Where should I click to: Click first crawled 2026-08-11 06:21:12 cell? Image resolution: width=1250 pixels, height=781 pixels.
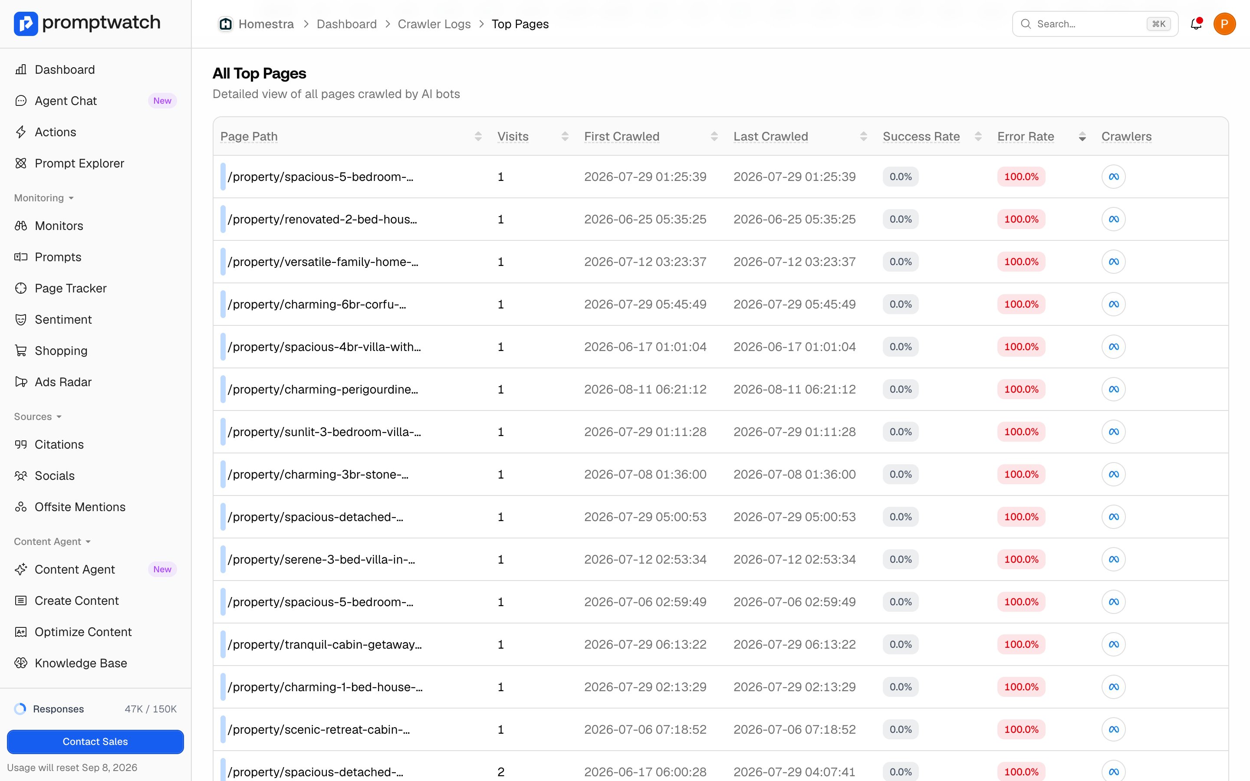[x=645, y=390]
